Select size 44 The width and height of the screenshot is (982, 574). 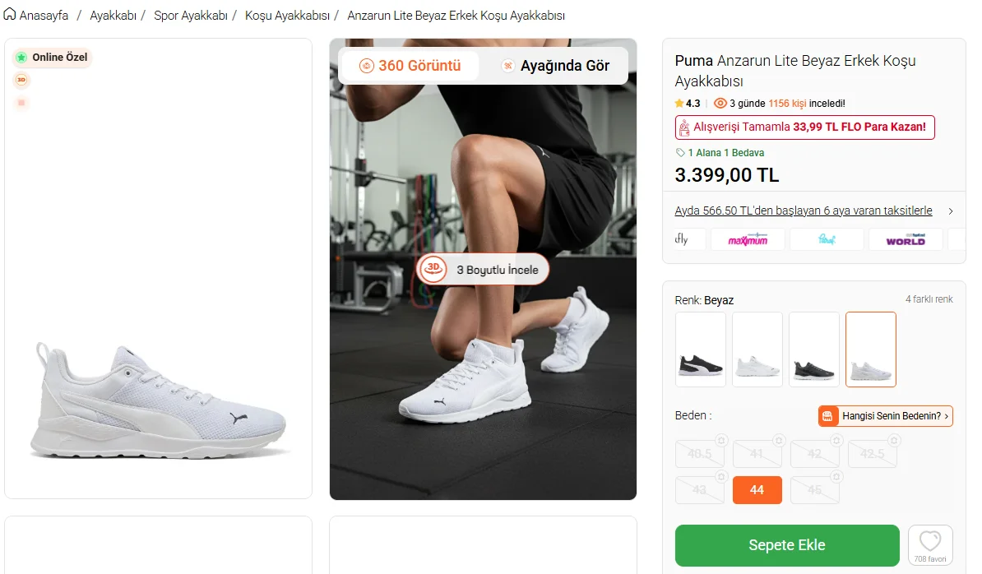[x=757, y=490]
